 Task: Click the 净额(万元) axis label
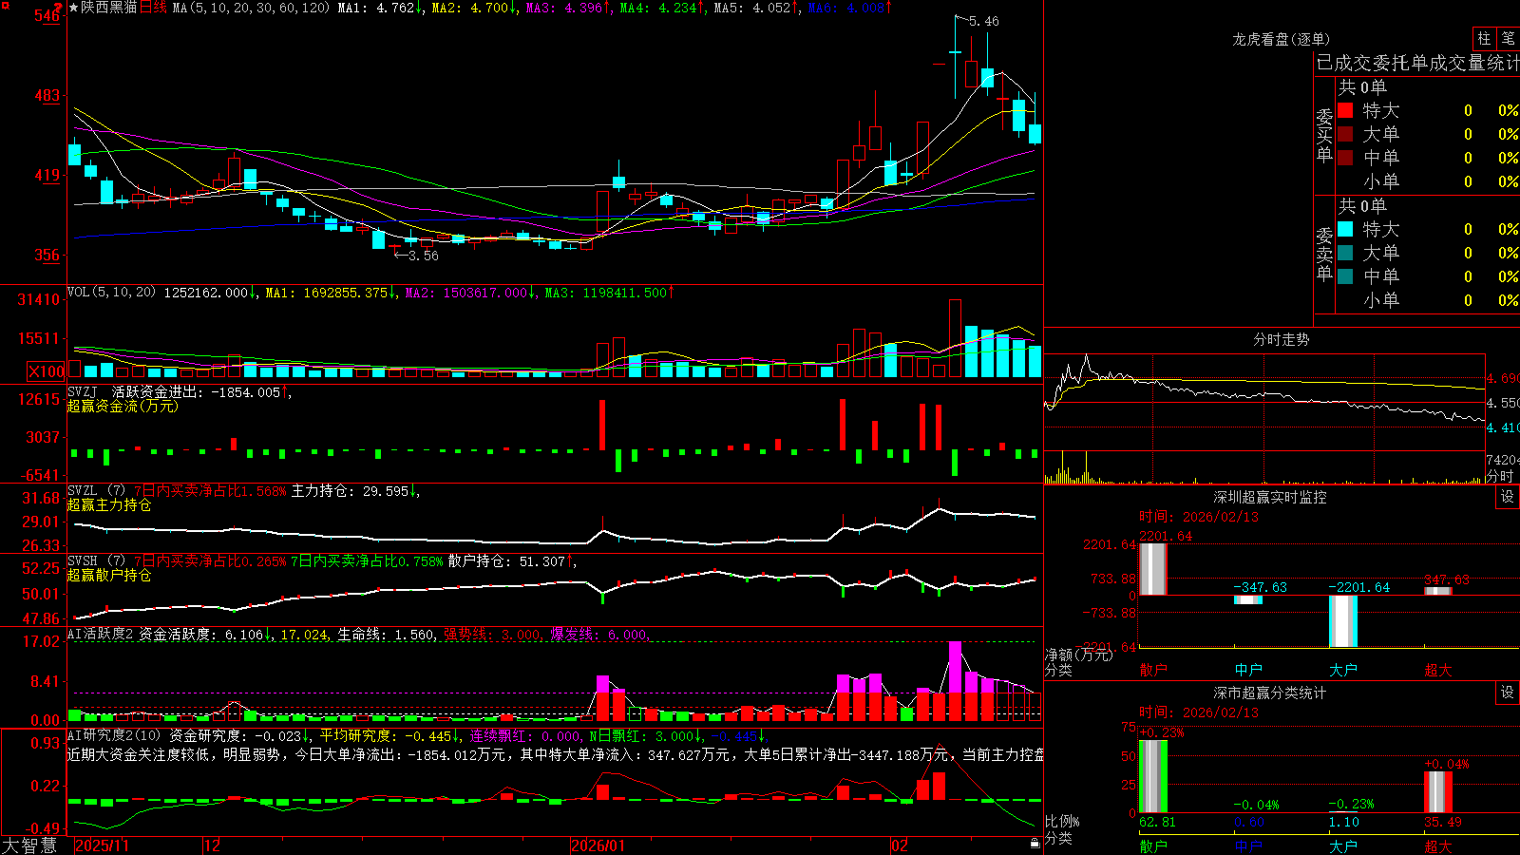(x=1078, y=655)
